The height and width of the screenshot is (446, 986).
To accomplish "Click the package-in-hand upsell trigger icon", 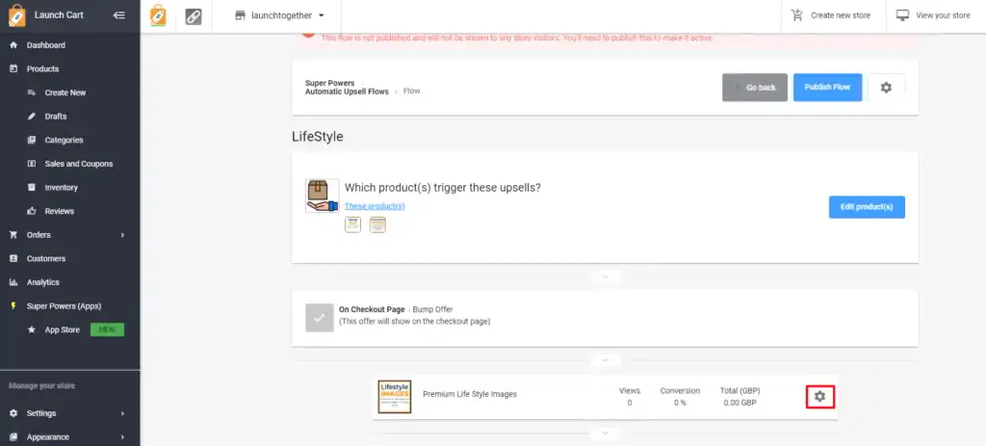I will point(322,196).
